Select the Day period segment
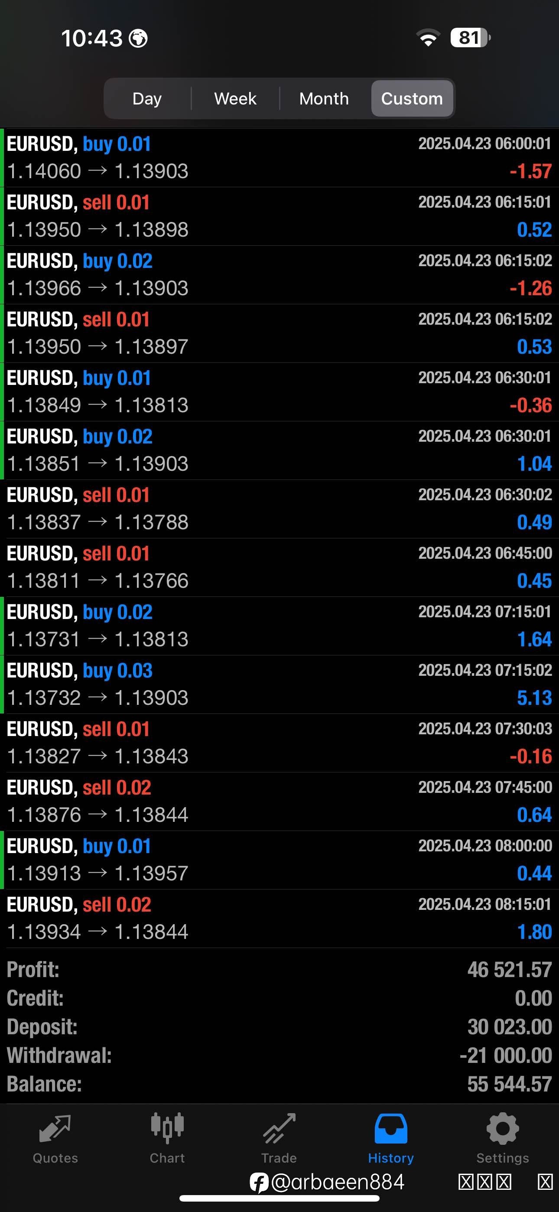The width and height of the screenshot is (559, 1212). pyautogui.click(x=147, y=98)
